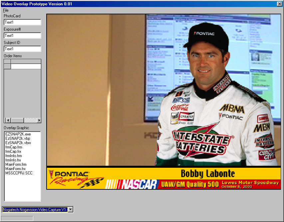
Task: Open the File menu
Action: [x=6, y=10]
